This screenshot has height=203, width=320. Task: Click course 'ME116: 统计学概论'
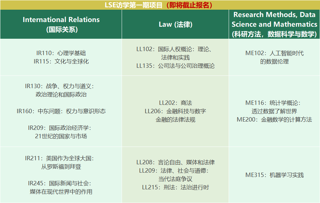tap(273, 103)
